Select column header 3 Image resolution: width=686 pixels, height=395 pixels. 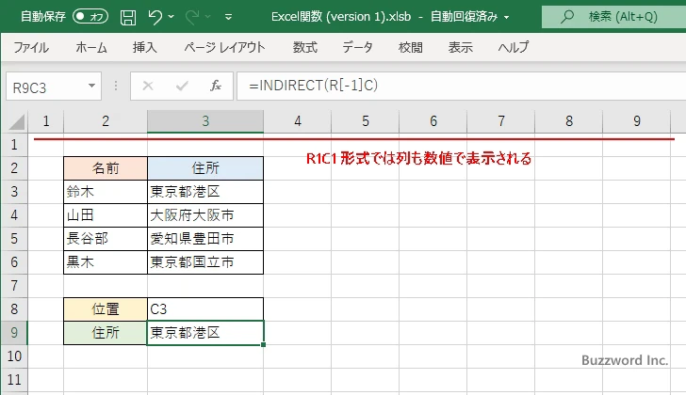coord(205,121)
